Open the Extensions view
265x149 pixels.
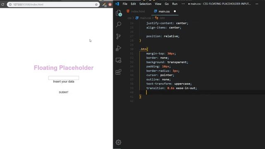tap(118, 72)
